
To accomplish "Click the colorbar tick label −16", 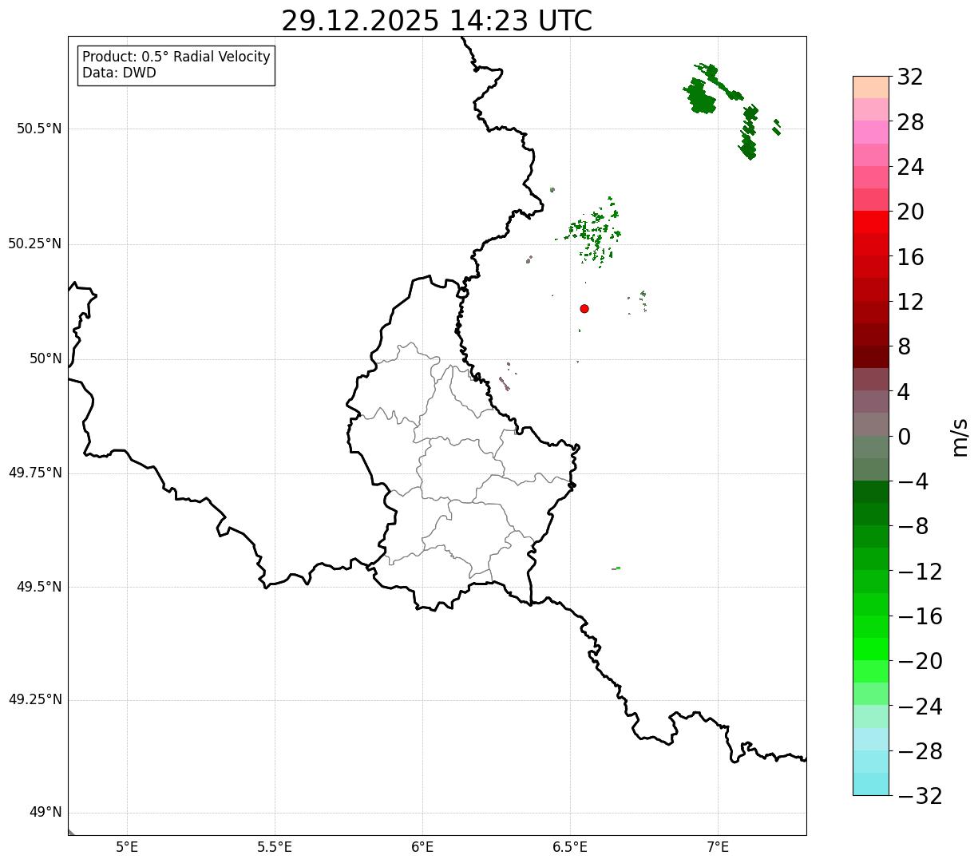I will coord(920,616).
